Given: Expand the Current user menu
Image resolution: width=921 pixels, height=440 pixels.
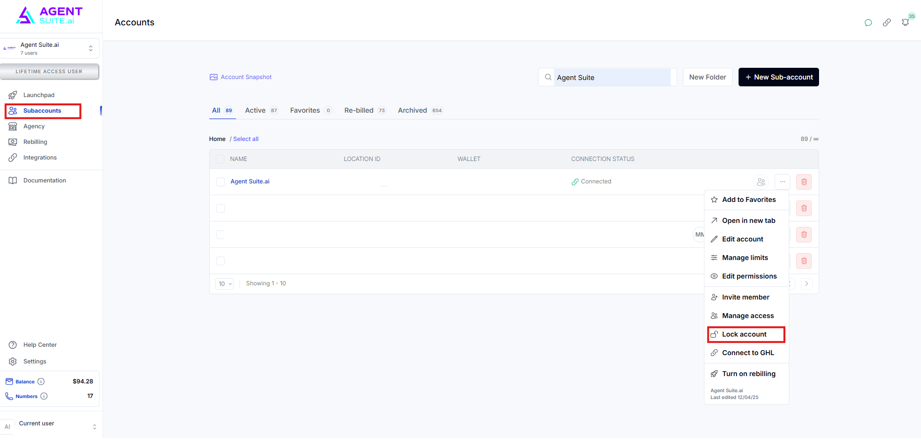Looking at the screenshot, I should (50, 426).
